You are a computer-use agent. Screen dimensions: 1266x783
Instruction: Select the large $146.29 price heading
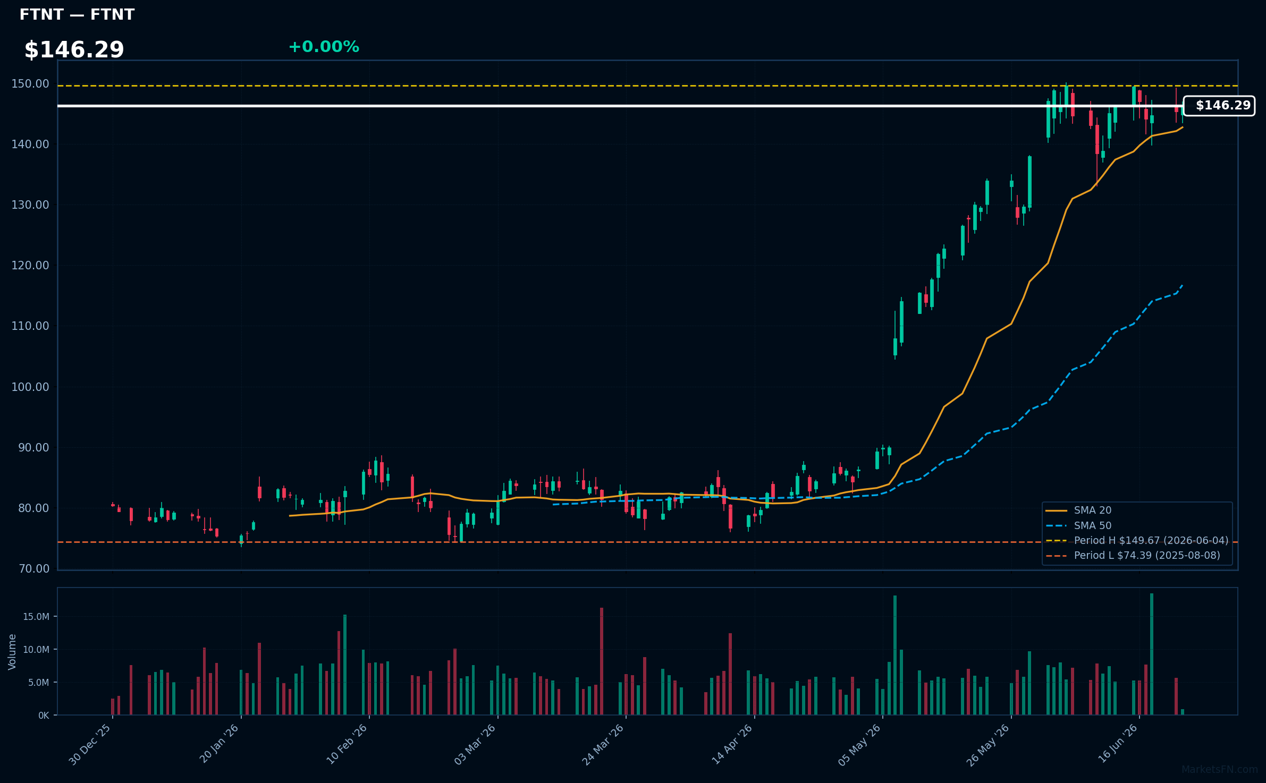(x=74, y=50)
